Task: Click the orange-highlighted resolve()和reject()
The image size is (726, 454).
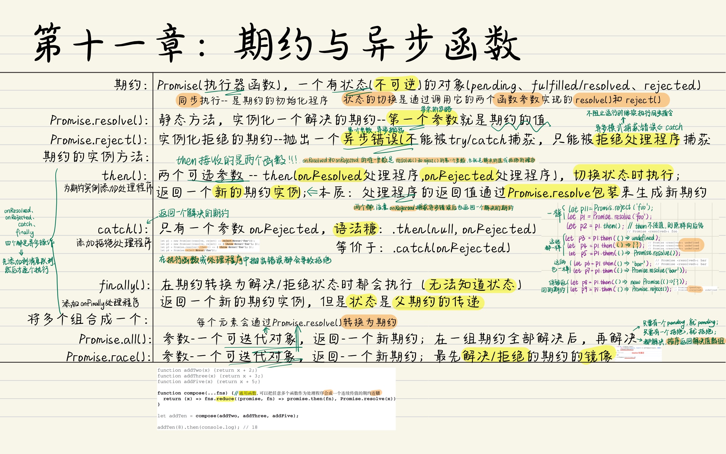Action: click(x=621, y=100)
